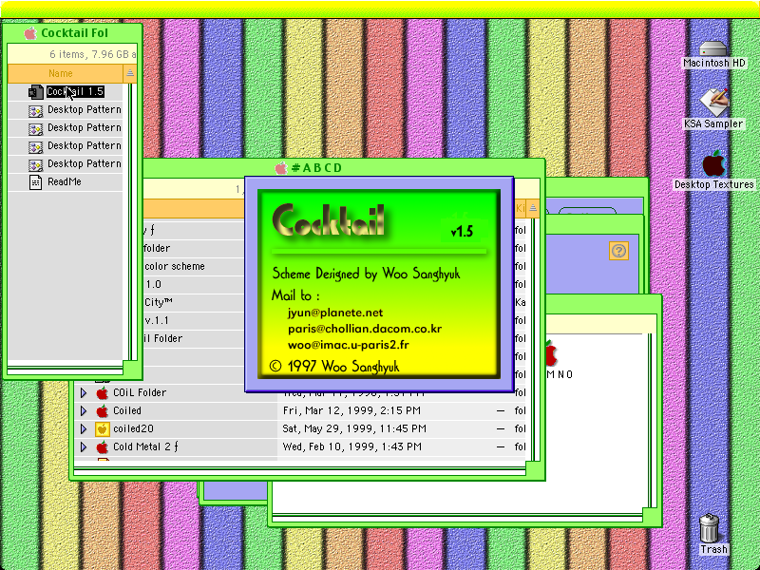Select the Cocktail 1.5 file icon

[x=36, y=91]
